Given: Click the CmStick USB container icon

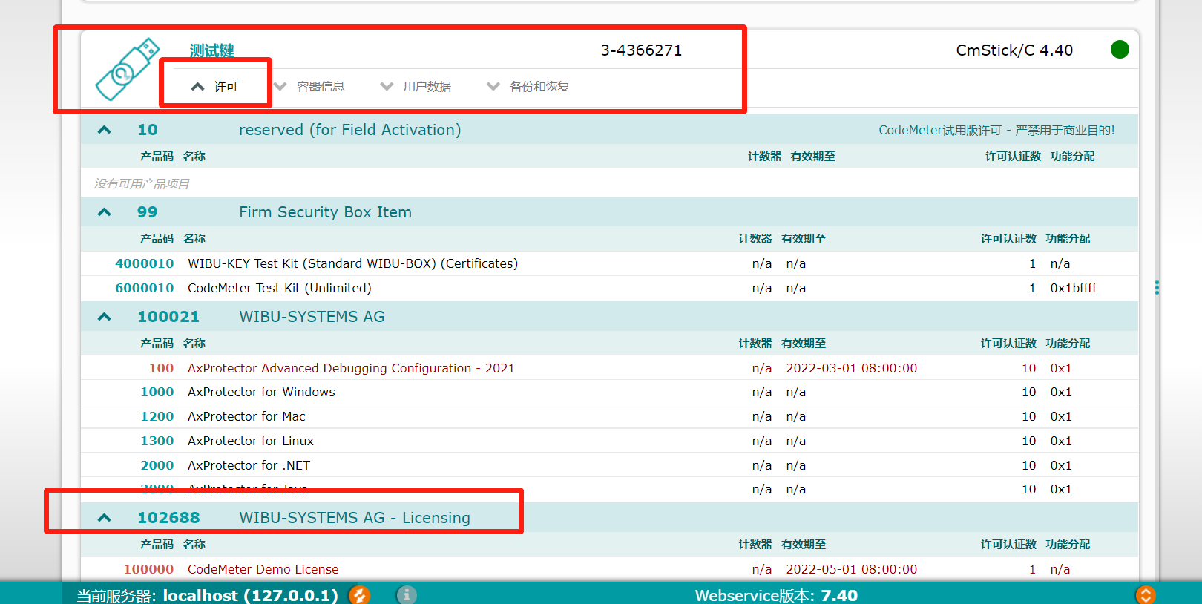Looking at the screenshot, I should click(128, 70).
